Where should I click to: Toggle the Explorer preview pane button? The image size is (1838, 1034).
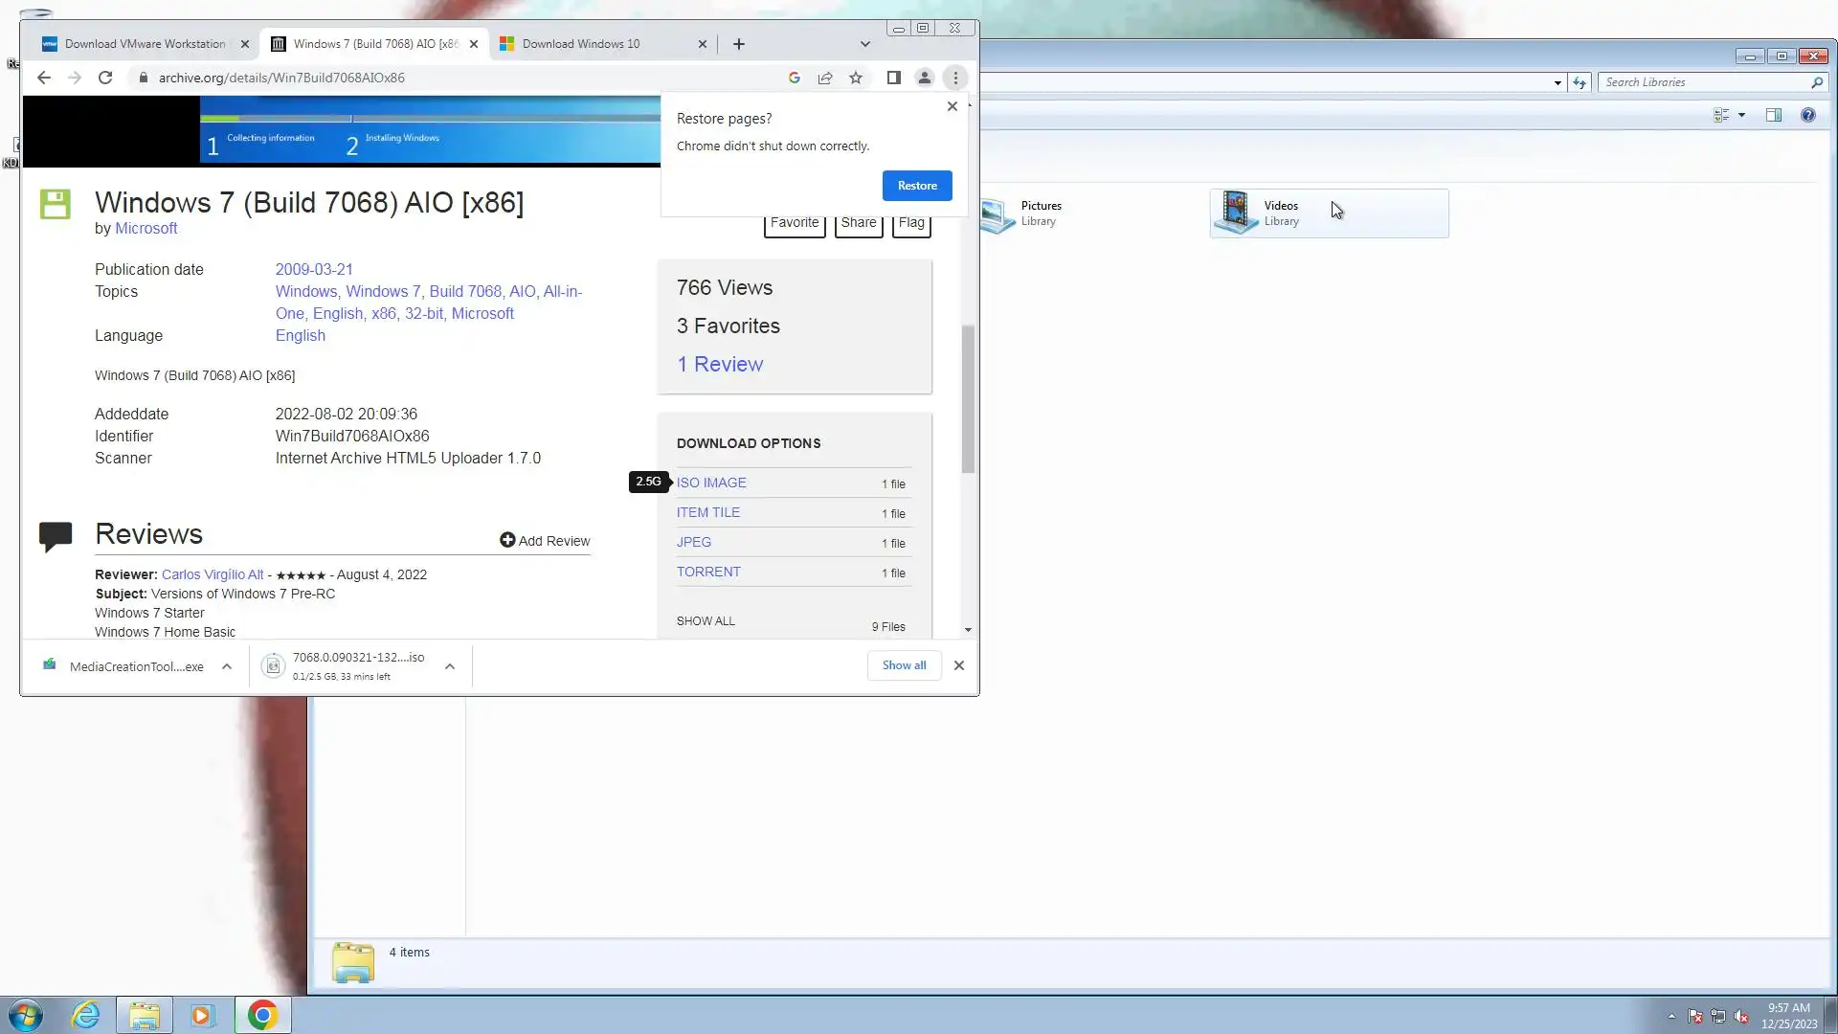point(1773,115)
